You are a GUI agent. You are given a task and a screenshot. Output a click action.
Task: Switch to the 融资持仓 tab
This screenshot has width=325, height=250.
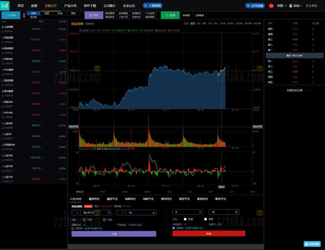[94, 199]
